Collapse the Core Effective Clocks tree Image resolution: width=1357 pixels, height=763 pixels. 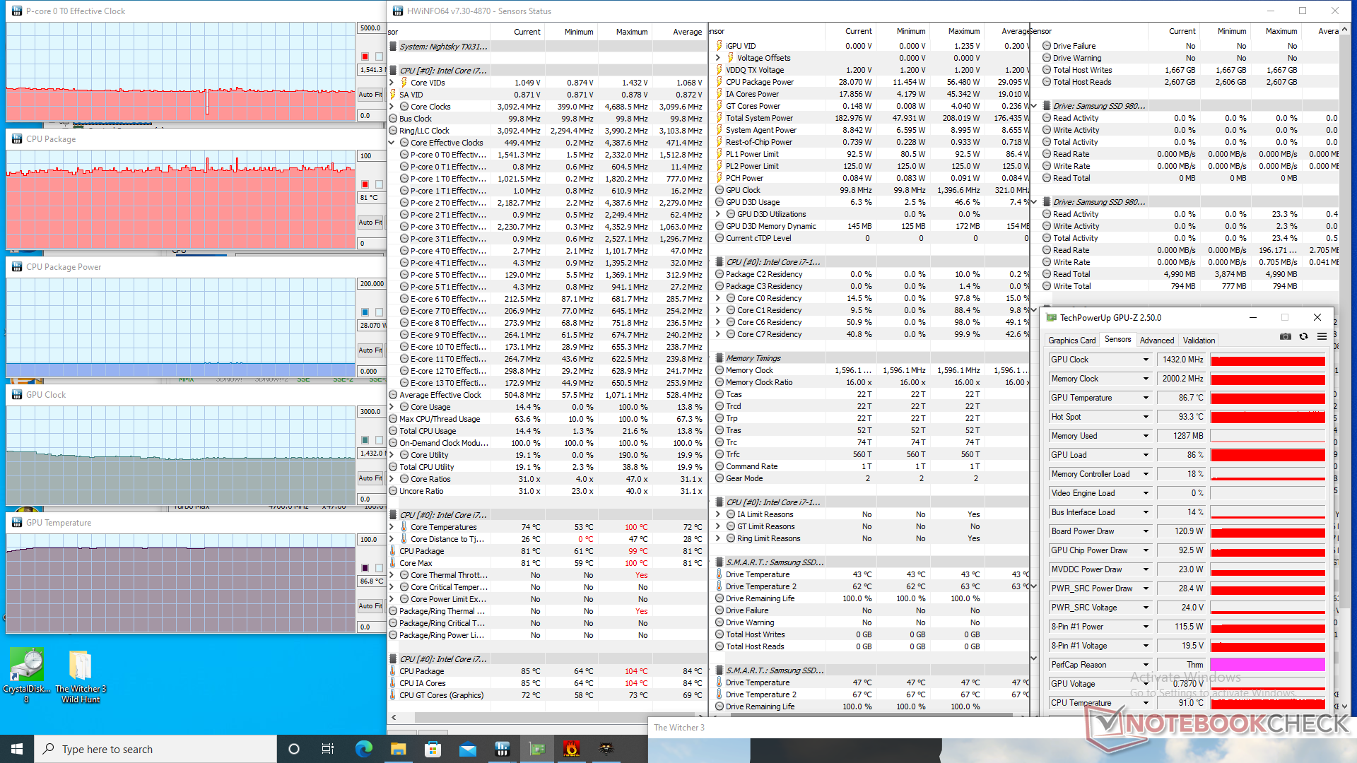click(x=392, y=143)
